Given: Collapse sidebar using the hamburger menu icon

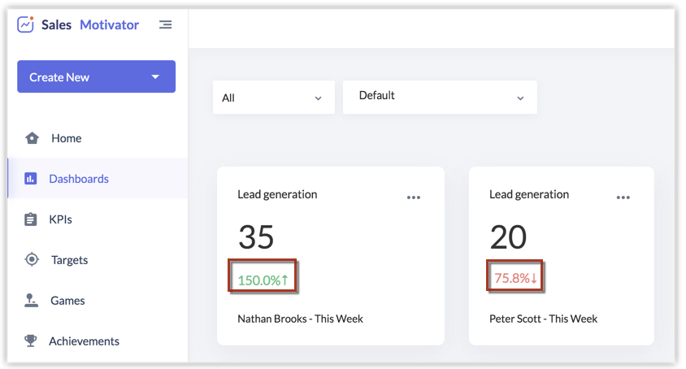Looking at the screenshot, I should pos(166,24).
